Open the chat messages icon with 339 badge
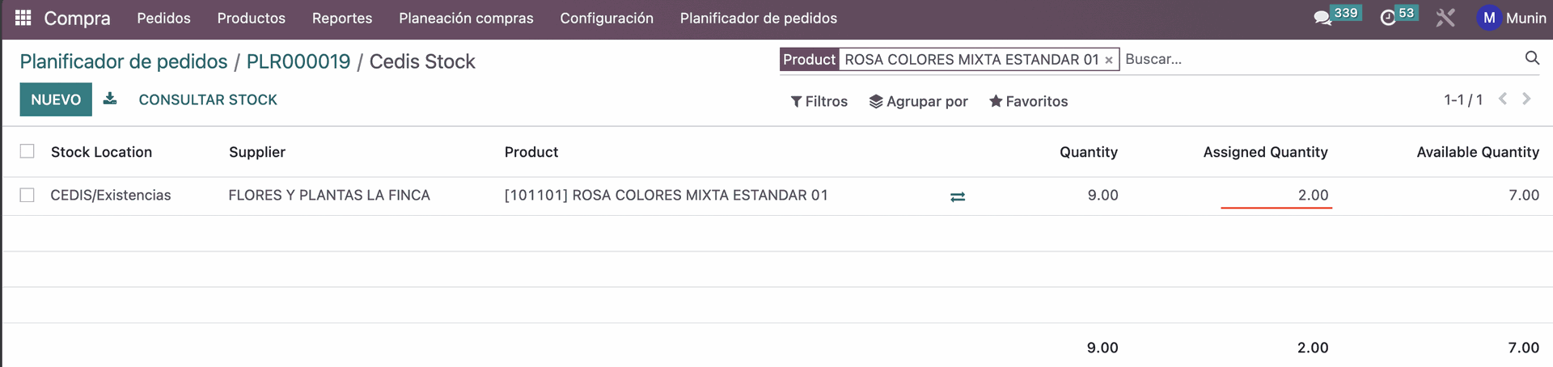The height and width of the screenshot is (367, 1553). (1323, 18)
